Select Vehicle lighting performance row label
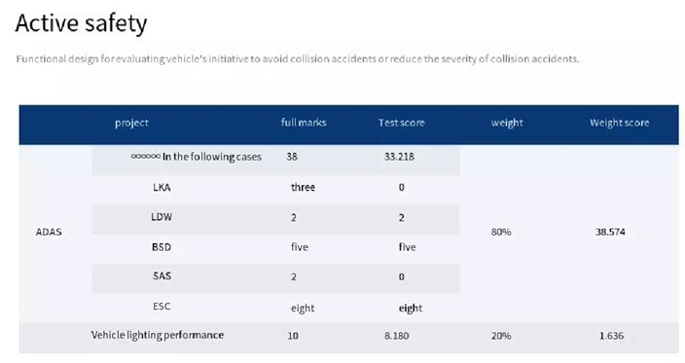The image size is (685, 363). [x=158, y=335]
